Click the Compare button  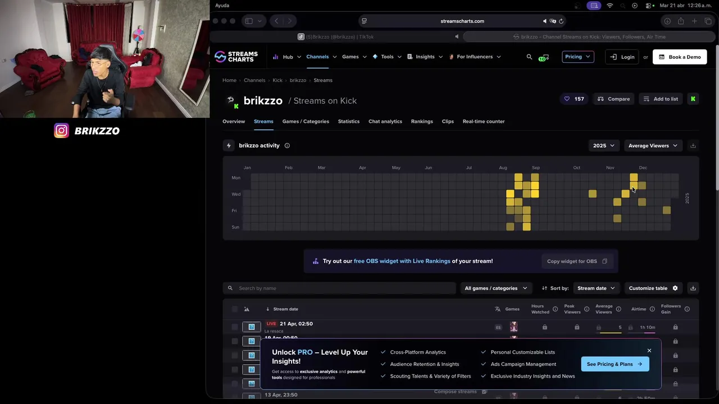tap(613, 99)
